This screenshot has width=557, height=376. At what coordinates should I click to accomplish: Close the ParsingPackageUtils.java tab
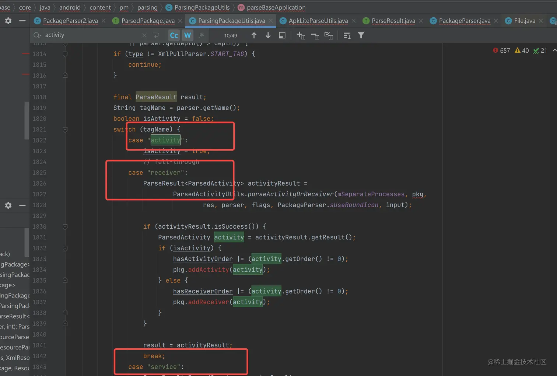pos(271,21)
